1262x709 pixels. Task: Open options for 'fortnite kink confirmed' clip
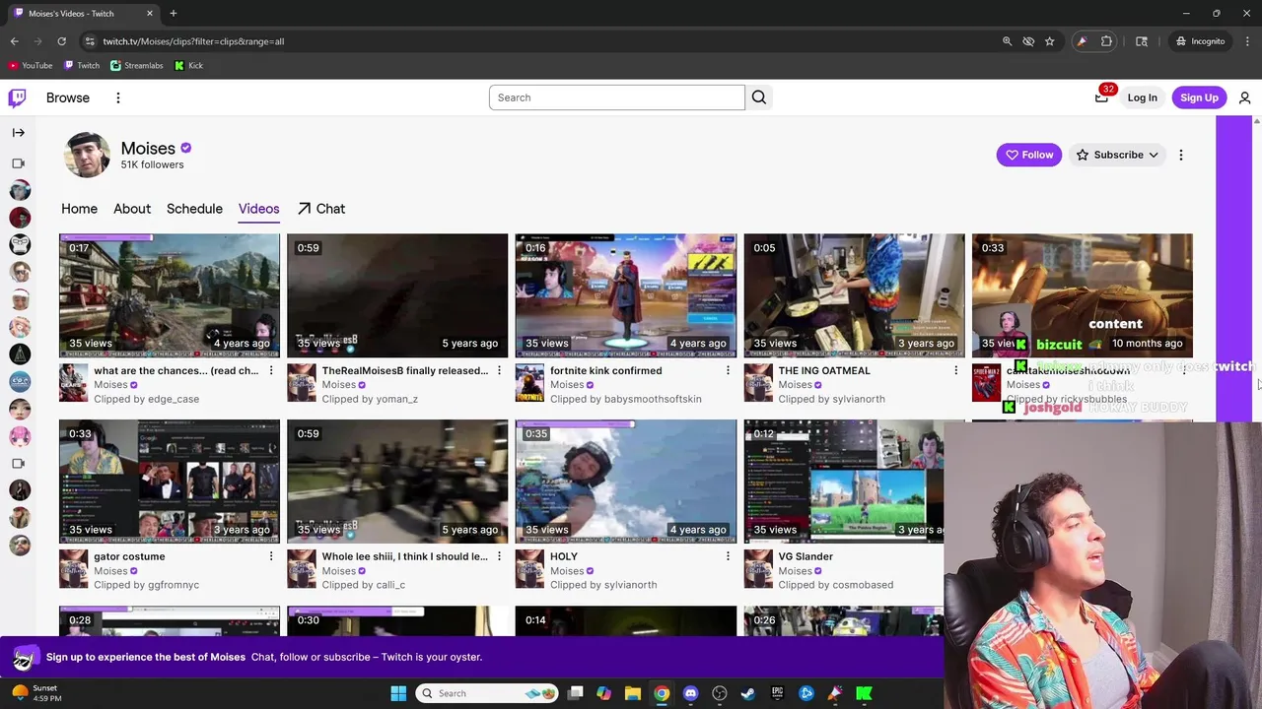pos(728,371)
